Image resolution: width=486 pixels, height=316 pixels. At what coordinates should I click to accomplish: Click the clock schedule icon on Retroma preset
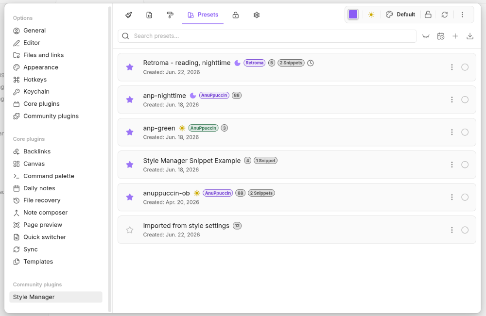click(x=311, y=63)
